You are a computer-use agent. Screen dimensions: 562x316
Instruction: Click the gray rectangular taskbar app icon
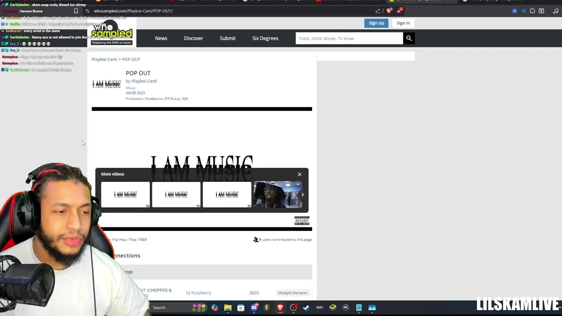click(320, 308)
